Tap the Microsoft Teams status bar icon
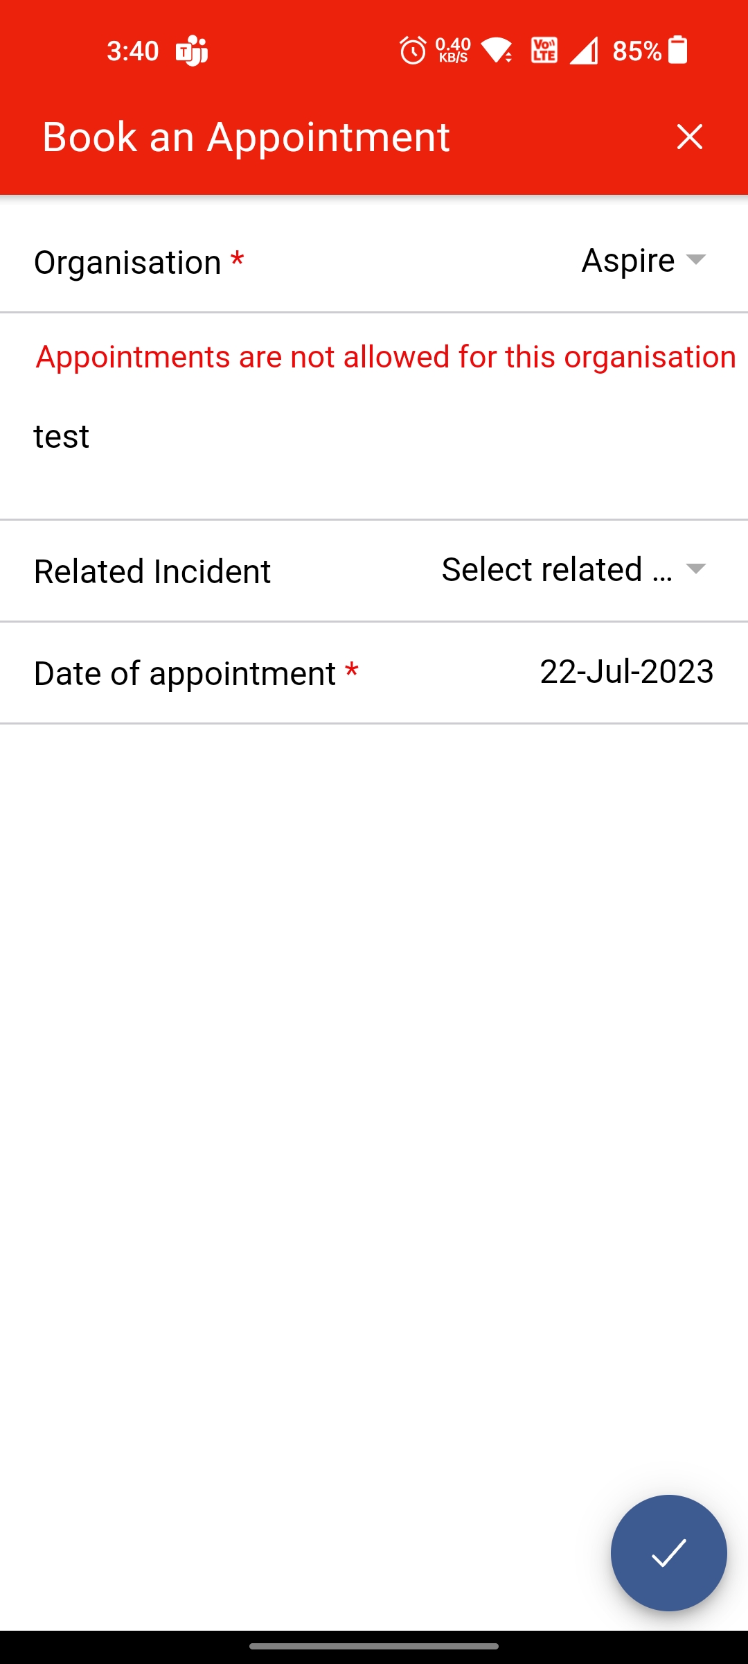 [x=192, y=51]
